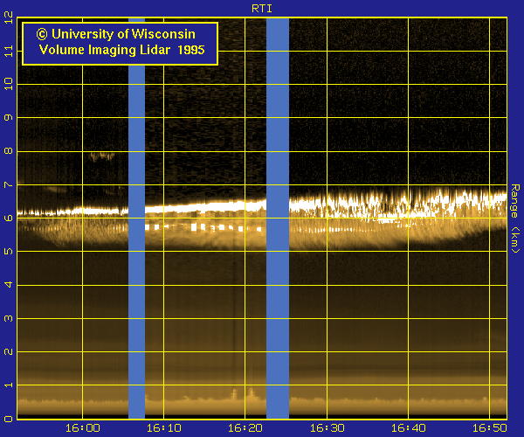
Task: Click the 16:10 time axis label
Action: tap(164, 427)
